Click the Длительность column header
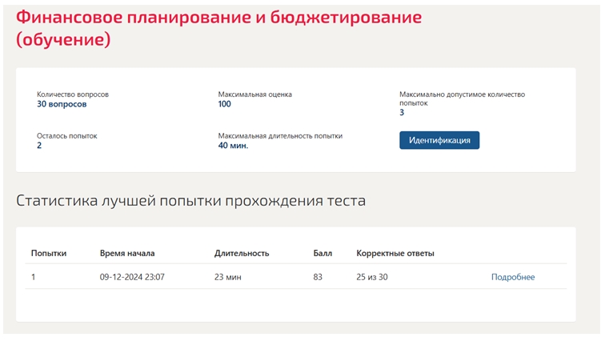This screenshot has width=601, height=345. (242, 254)
